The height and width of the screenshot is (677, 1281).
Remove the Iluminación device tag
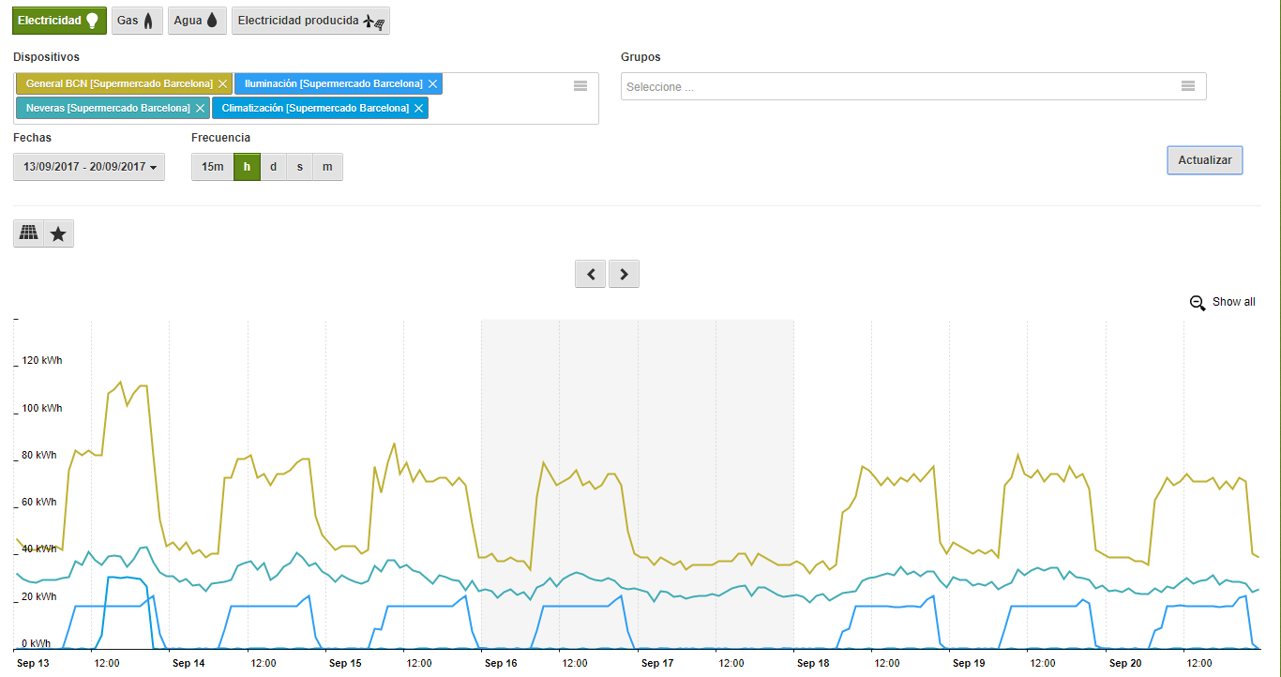pos(432,83)
